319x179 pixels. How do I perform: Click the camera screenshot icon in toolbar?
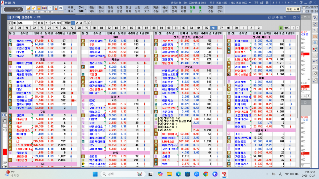click(44, 8)
